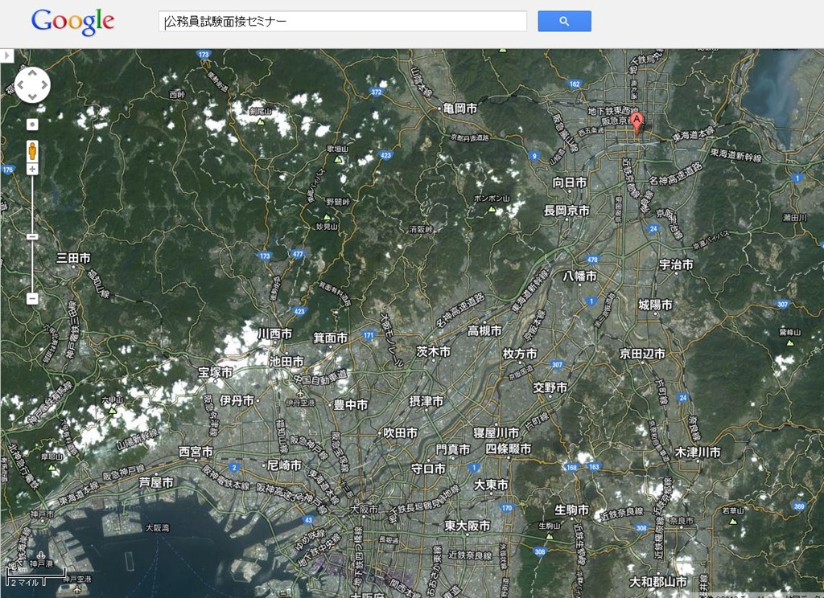Click the blue search button
The image size is (824, 598).
pos(564,21)
